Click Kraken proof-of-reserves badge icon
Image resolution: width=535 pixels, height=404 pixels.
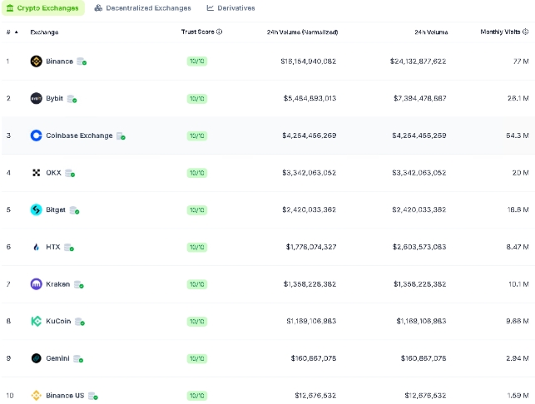point(79,284)
